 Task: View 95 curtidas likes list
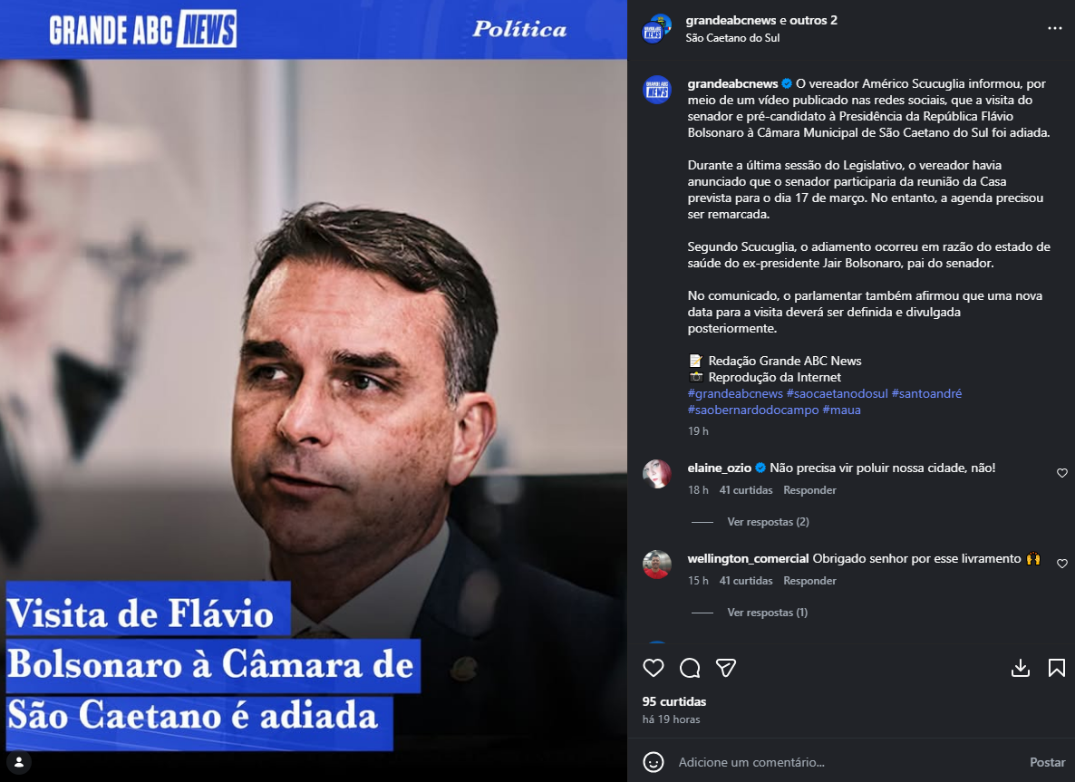pyautogui.click(x=674, y=701)
